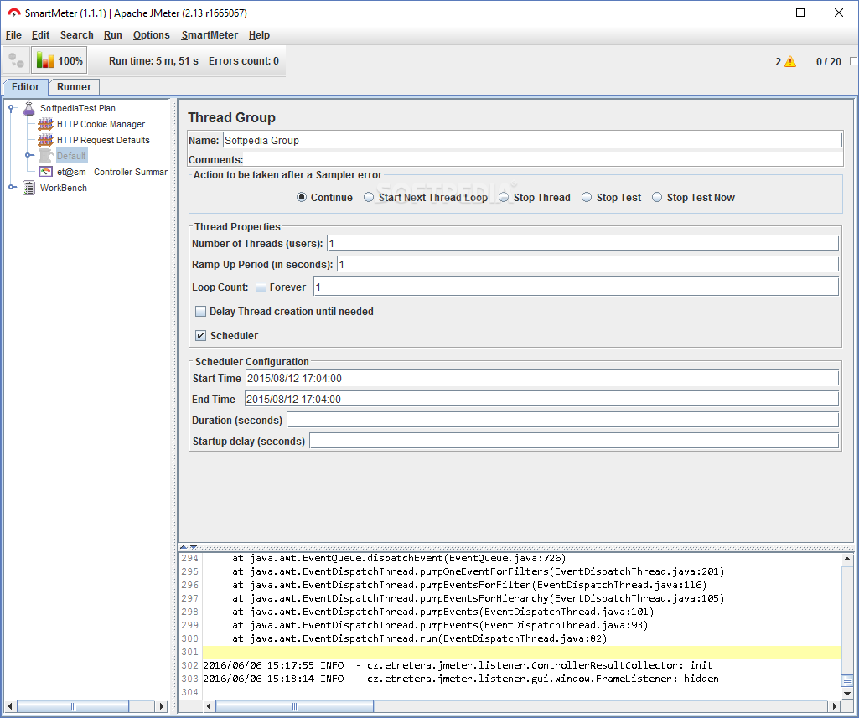Select HTTP Cookie Manager tree item
Image resolution: width=859 pixels, height=718 pixels.
101,124
